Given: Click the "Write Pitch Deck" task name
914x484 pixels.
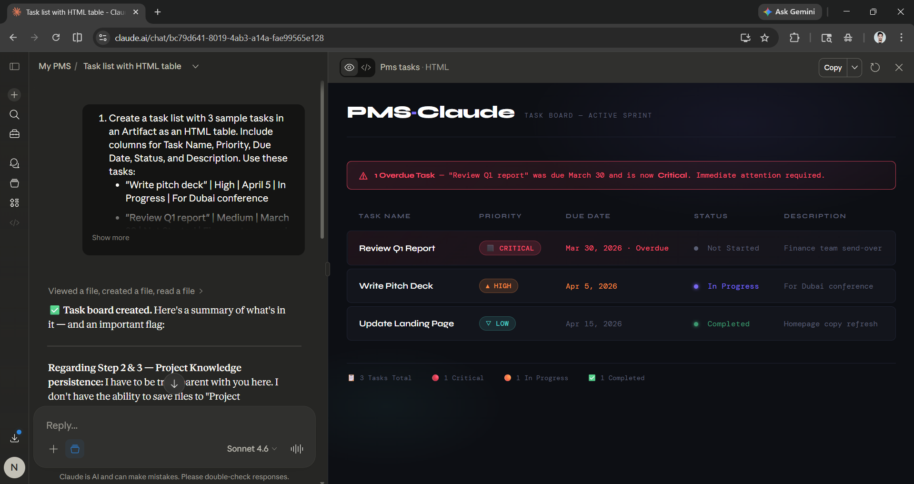Looking at the screenshot, I should point(396,286).
